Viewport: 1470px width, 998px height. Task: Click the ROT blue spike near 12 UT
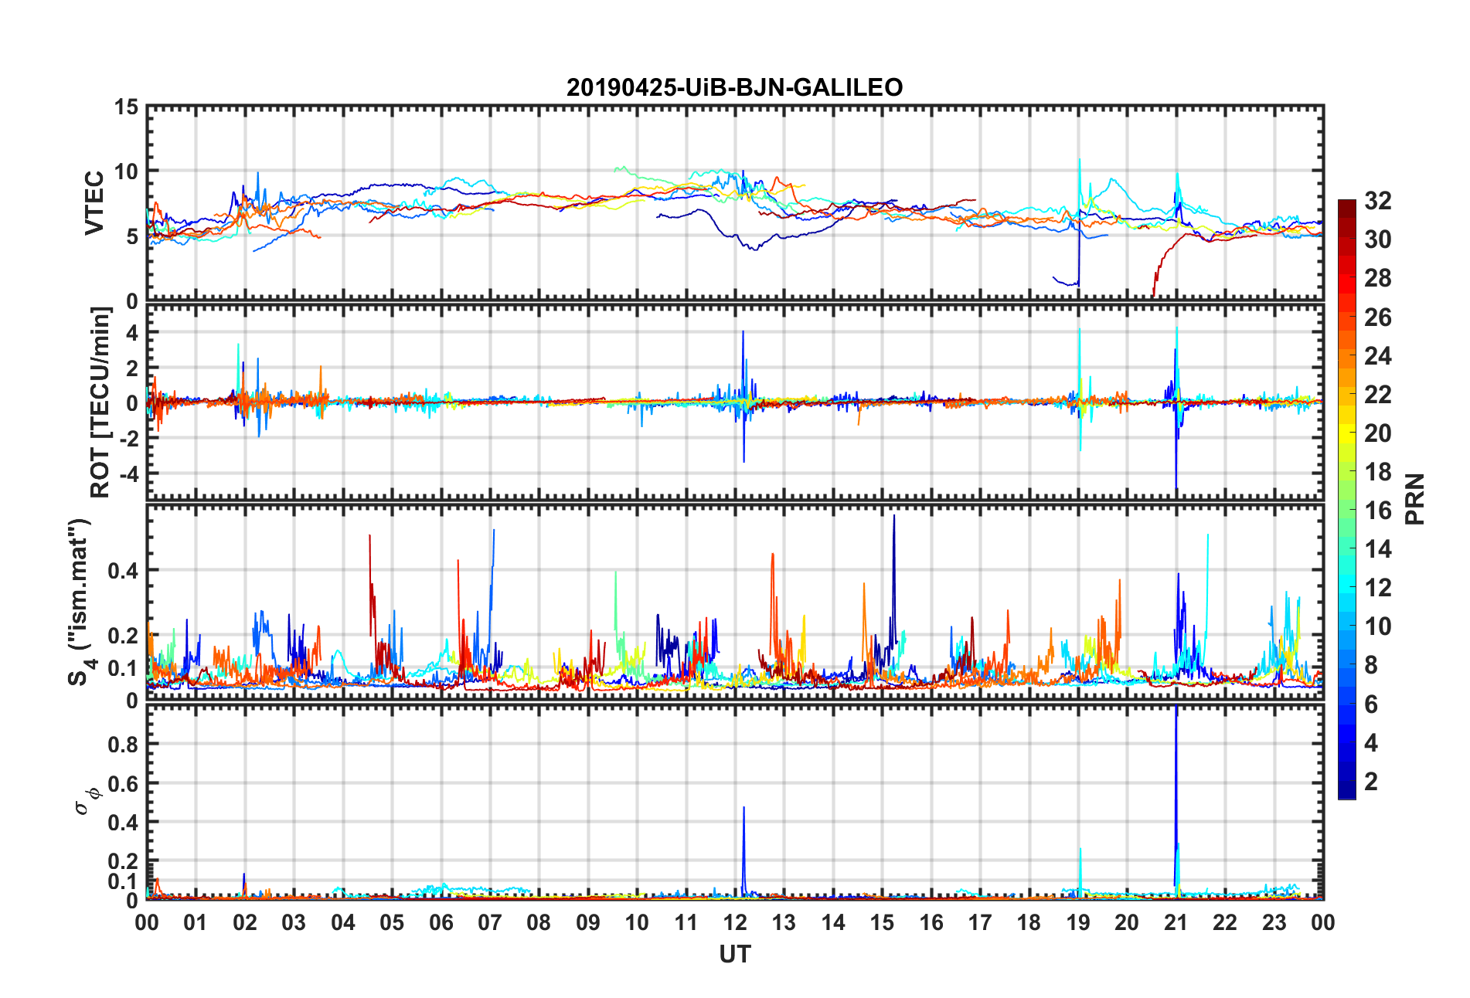[743, 396]
